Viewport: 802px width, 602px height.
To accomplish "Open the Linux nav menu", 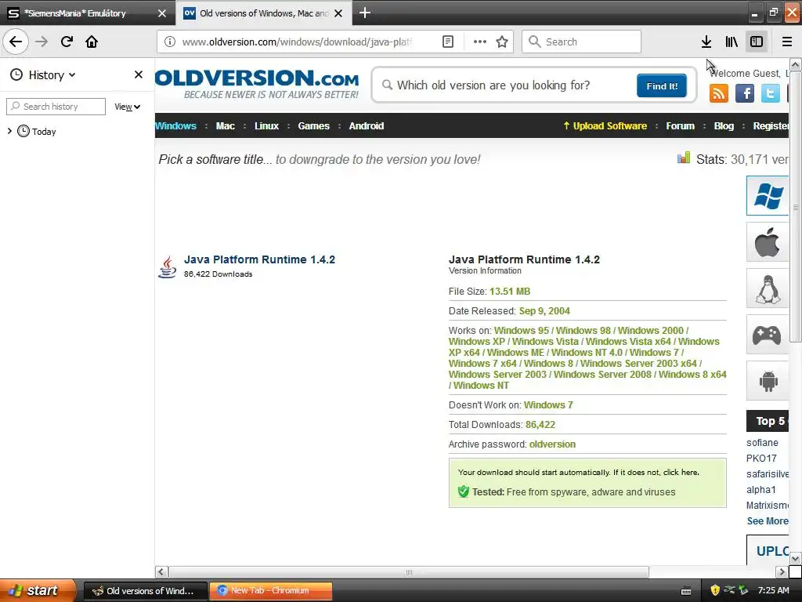I will (x=266, y=126).
